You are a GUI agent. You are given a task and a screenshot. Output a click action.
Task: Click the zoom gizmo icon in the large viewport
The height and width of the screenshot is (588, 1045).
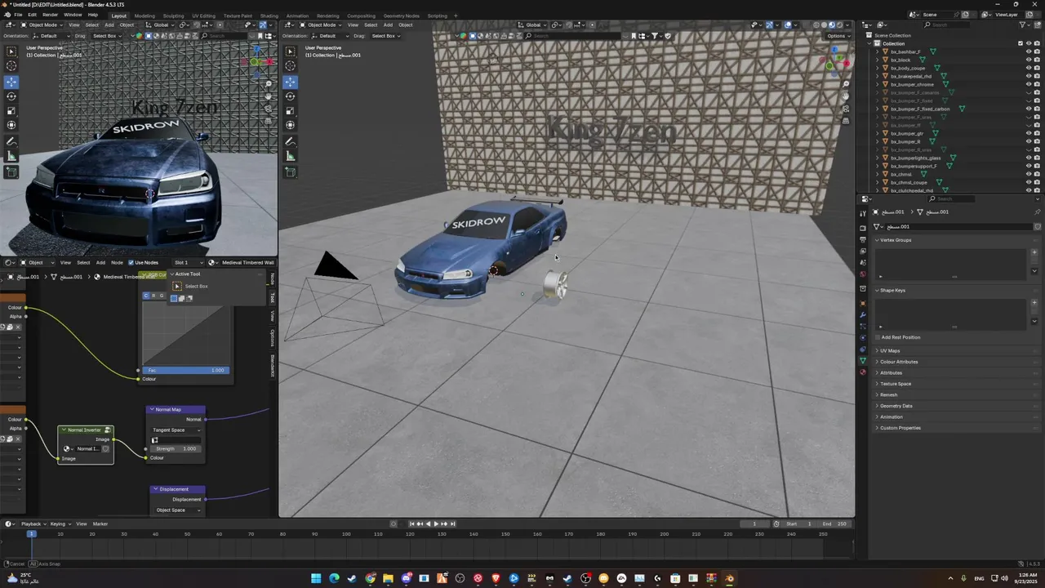pos(846,84)
